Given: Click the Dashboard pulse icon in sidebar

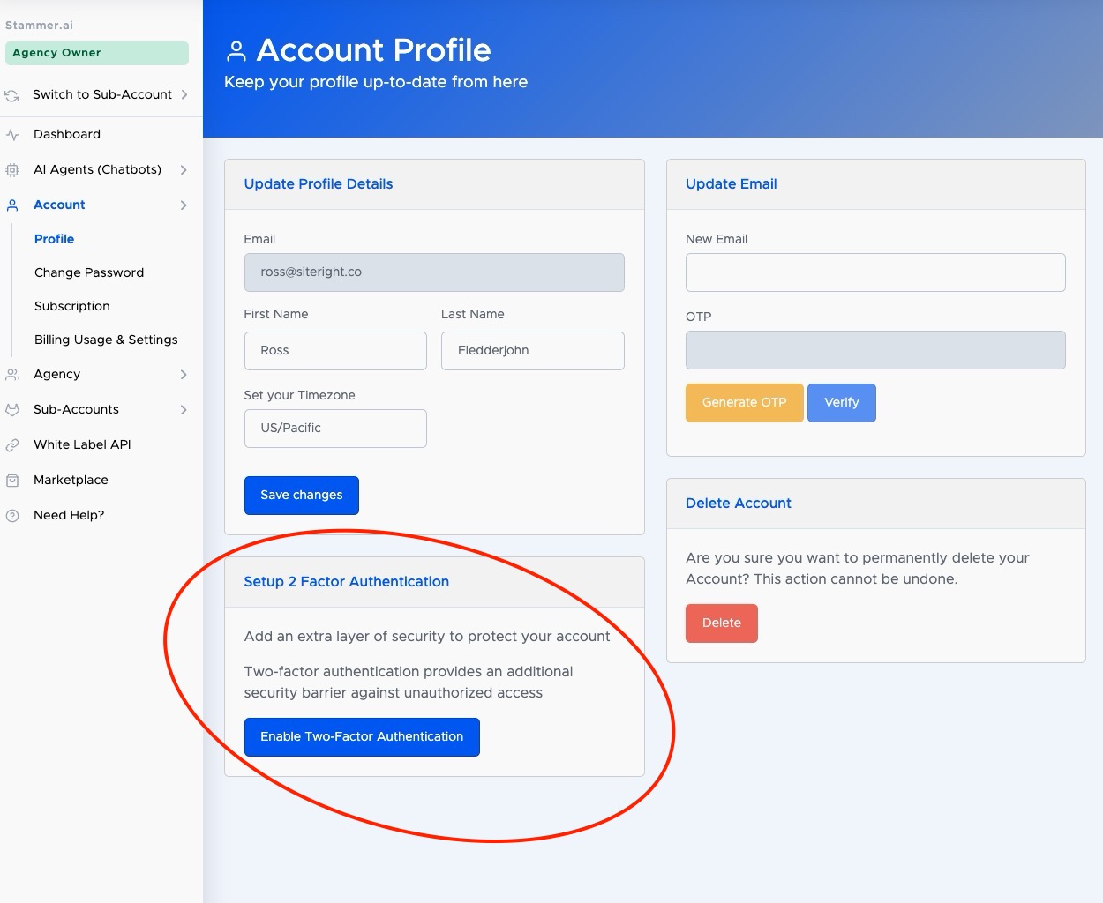Looking at the screenshot, I should pos(12,135).
